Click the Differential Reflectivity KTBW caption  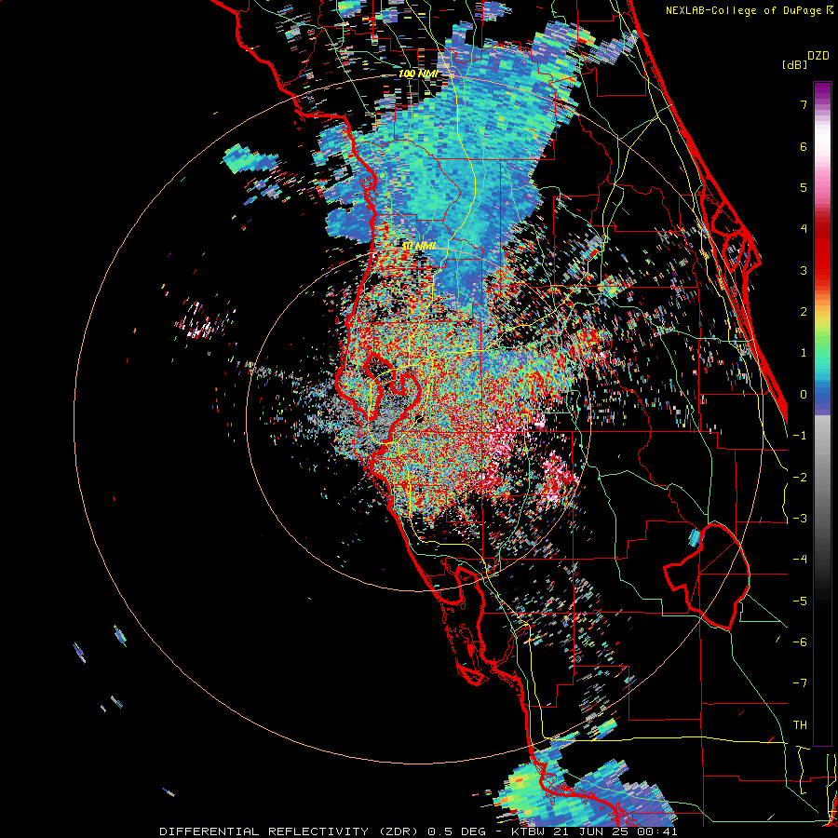pos(418,831)
